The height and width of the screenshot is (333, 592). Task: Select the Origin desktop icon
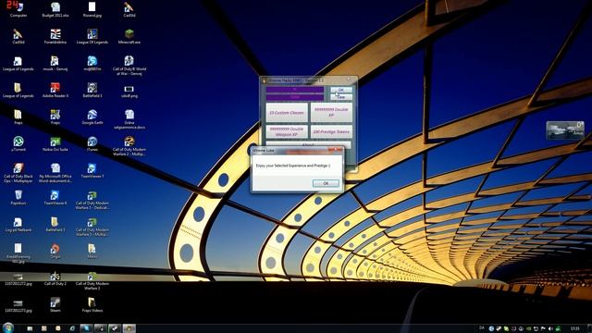55,251
